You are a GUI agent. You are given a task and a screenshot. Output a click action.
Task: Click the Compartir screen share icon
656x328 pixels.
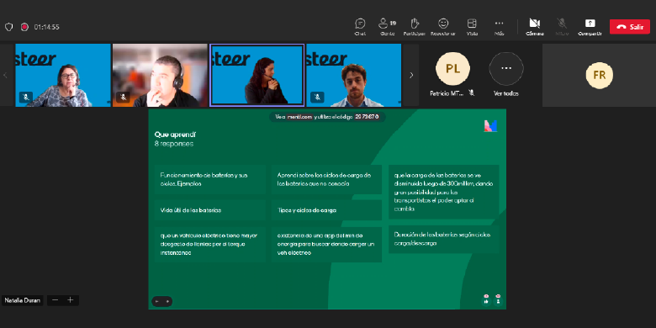[590, 27]
